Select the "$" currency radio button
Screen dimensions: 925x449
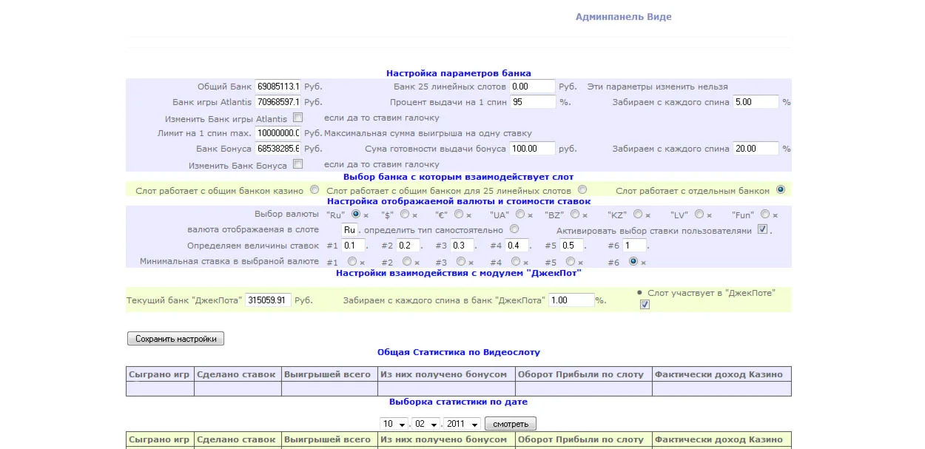pyautogui.click(x=404, y=215)
